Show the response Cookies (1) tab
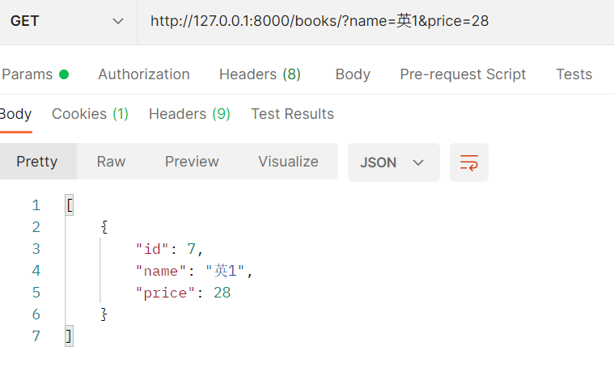 pos(90,114)
